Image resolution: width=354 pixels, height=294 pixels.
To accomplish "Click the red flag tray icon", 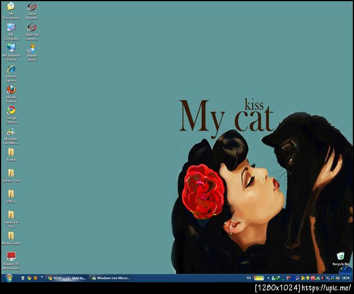I will tap(289, 278).
